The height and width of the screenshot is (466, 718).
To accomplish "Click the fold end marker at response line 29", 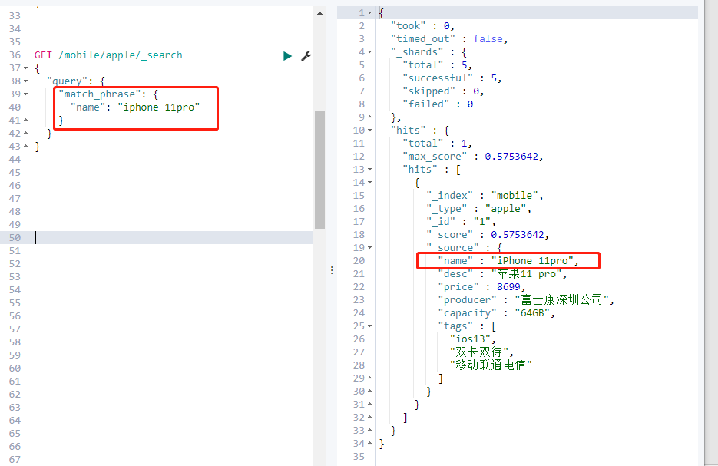I will [370, 378].
